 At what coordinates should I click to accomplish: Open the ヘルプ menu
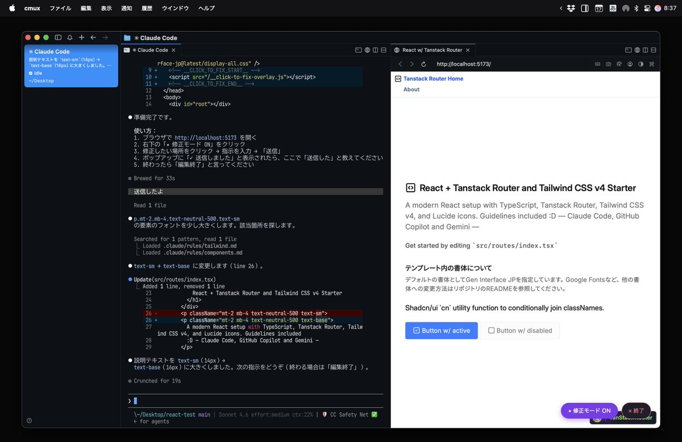point(206,8)
